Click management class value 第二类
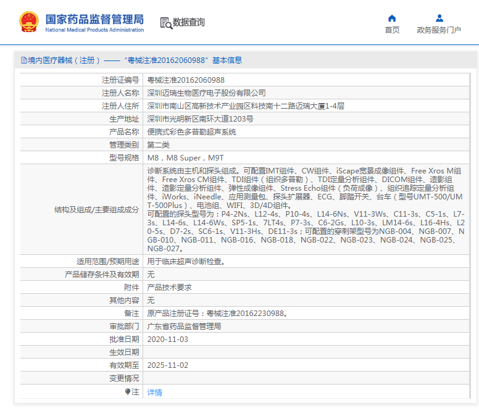The width and height of the screenshot is (479, 408). click(158, 145)
